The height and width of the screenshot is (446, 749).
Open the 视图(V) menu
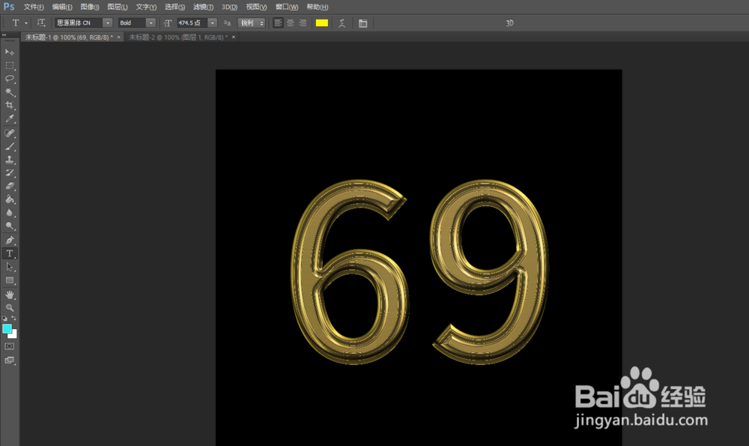[256, 7]
